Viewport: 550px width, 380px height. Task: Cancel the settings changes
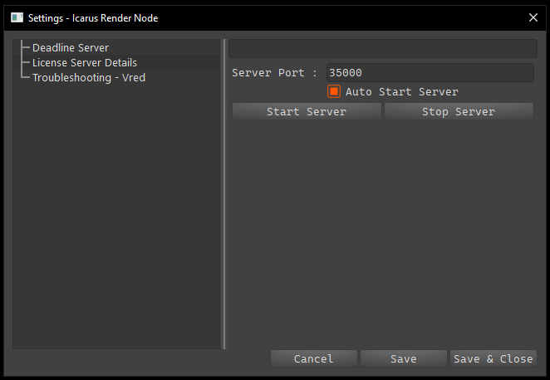point(314,358)
